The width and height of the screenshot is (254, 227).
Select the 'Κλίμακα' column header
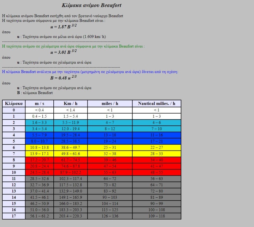point(14,104)
